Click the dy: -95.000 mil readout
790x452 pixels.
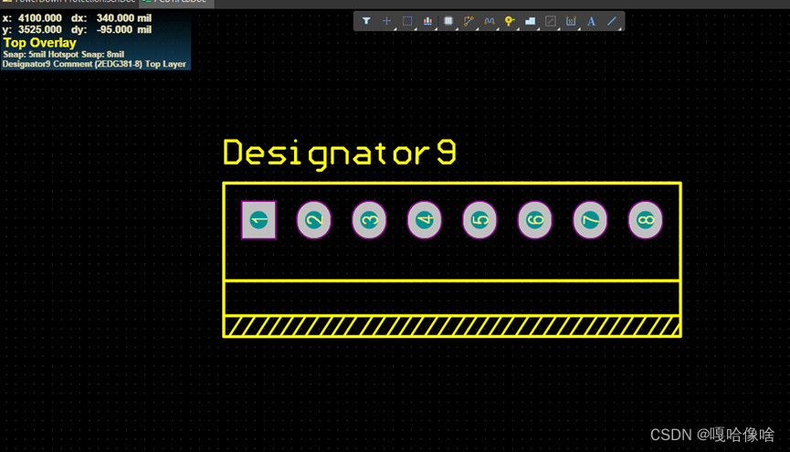tap(111, 30)
